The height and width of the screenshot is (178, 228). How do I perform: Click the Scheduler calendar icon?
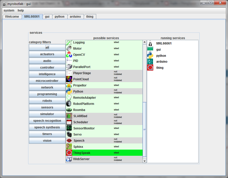click(69, 122)
